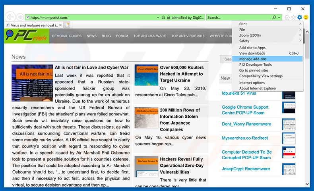
Task: Choose Internet options from the menu
Action: point(267,83)
